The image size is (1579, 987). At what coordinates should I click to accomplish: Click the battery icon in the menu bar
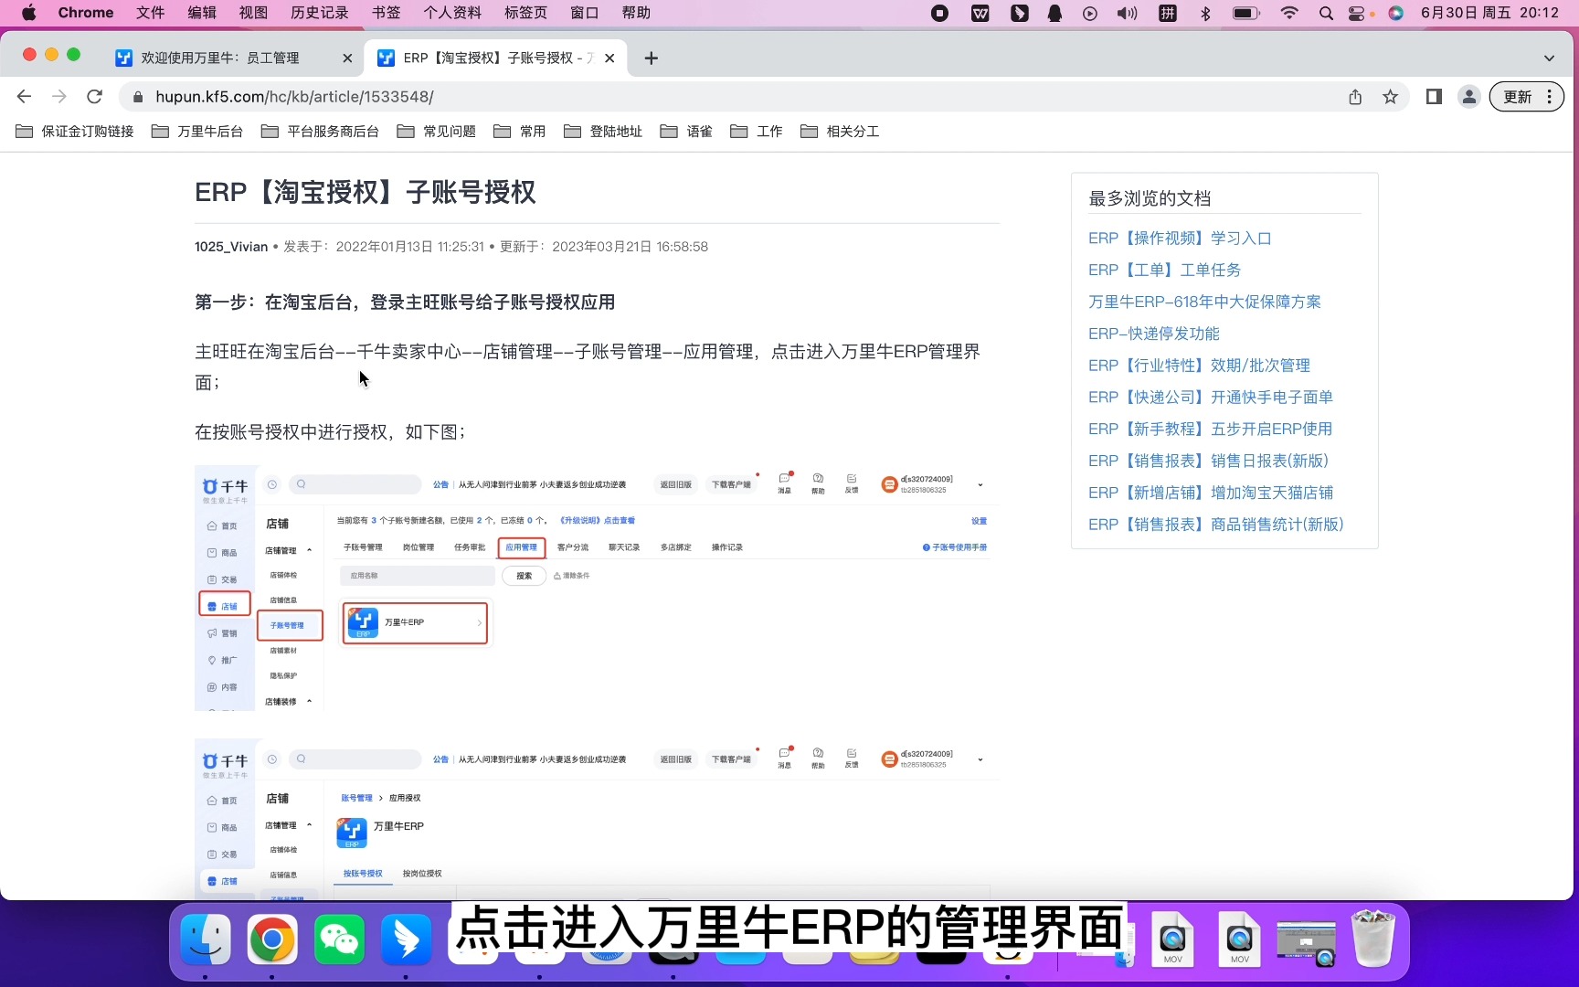pos(1246,13)
